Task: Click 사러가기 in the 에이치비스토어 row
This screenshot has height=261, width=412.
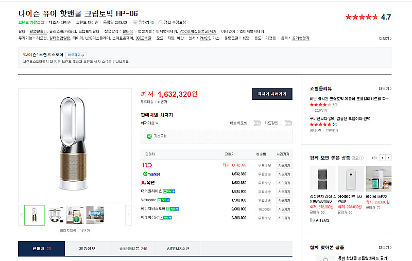Action: coord(284,210)
